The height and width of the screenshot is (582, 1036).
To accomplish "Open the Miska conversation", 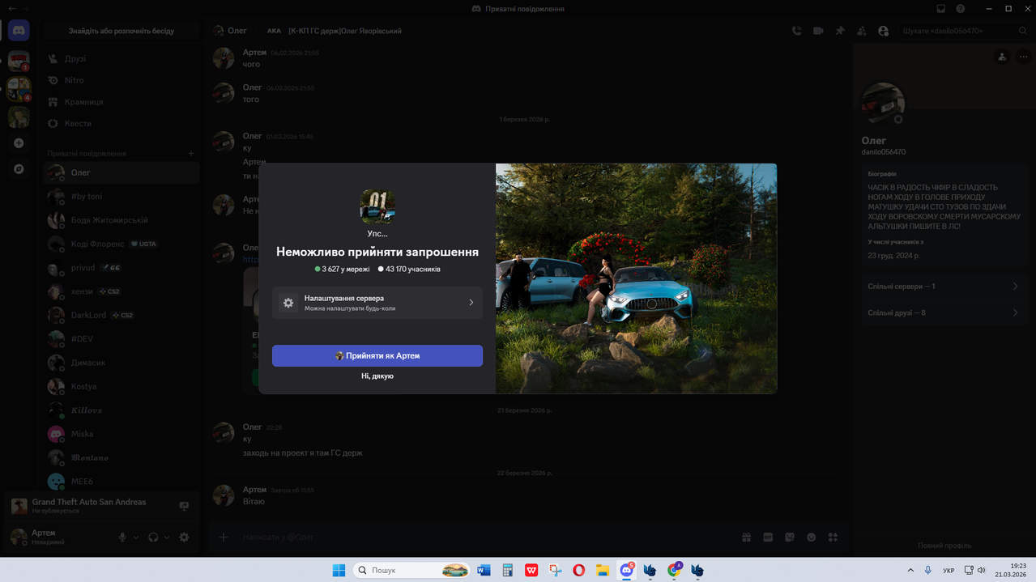I will (122, 434).
